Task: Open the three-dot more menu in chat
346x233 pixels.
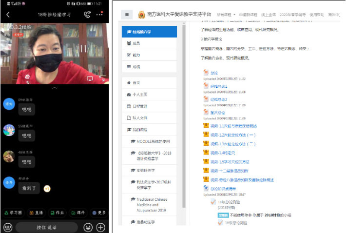Action: point(99,14)
